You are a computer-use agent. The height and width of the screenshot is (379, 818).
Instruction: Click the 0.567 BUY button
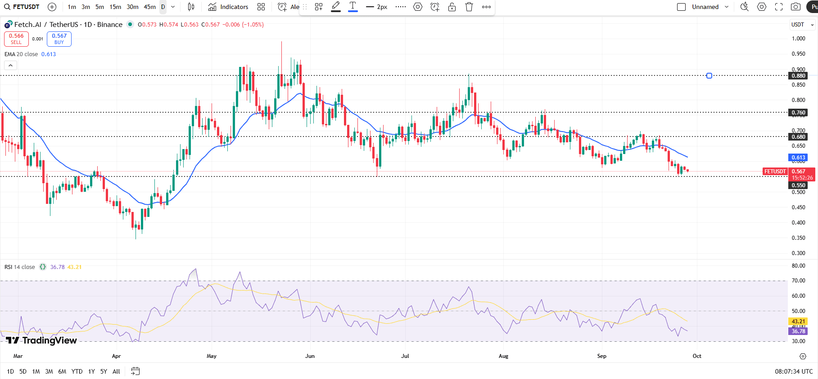[59, 39]
